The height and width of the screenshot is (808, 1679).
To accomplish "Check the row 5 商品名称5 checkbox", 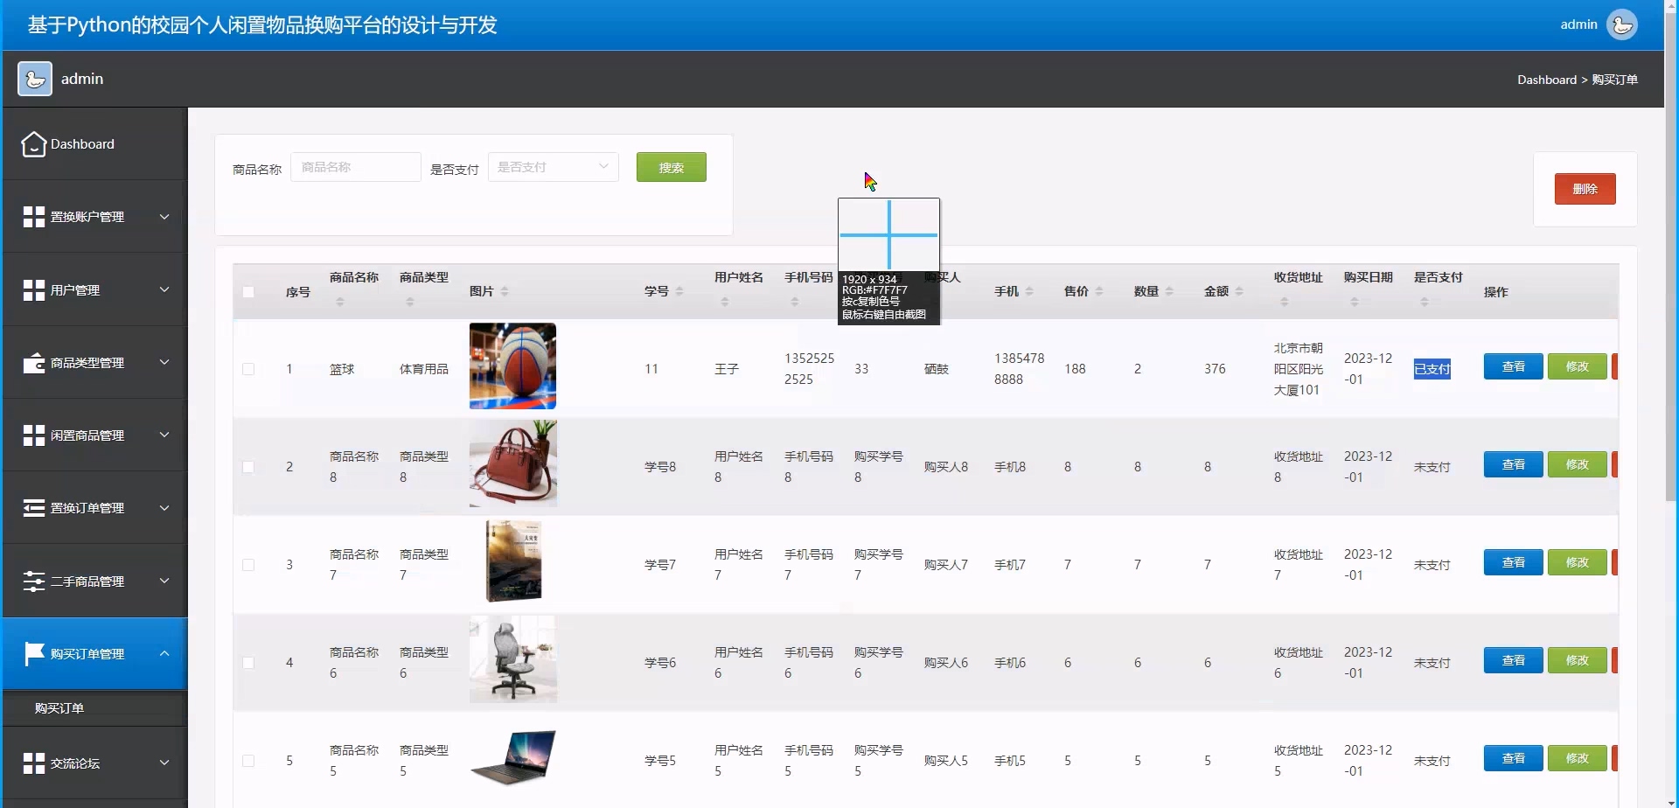I will (248, 761).
